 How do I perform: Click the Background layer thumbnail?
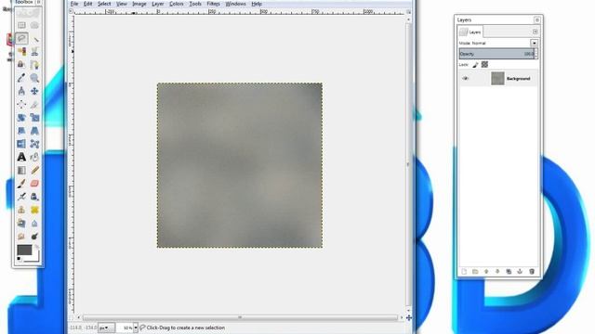[x=497, y=78]
